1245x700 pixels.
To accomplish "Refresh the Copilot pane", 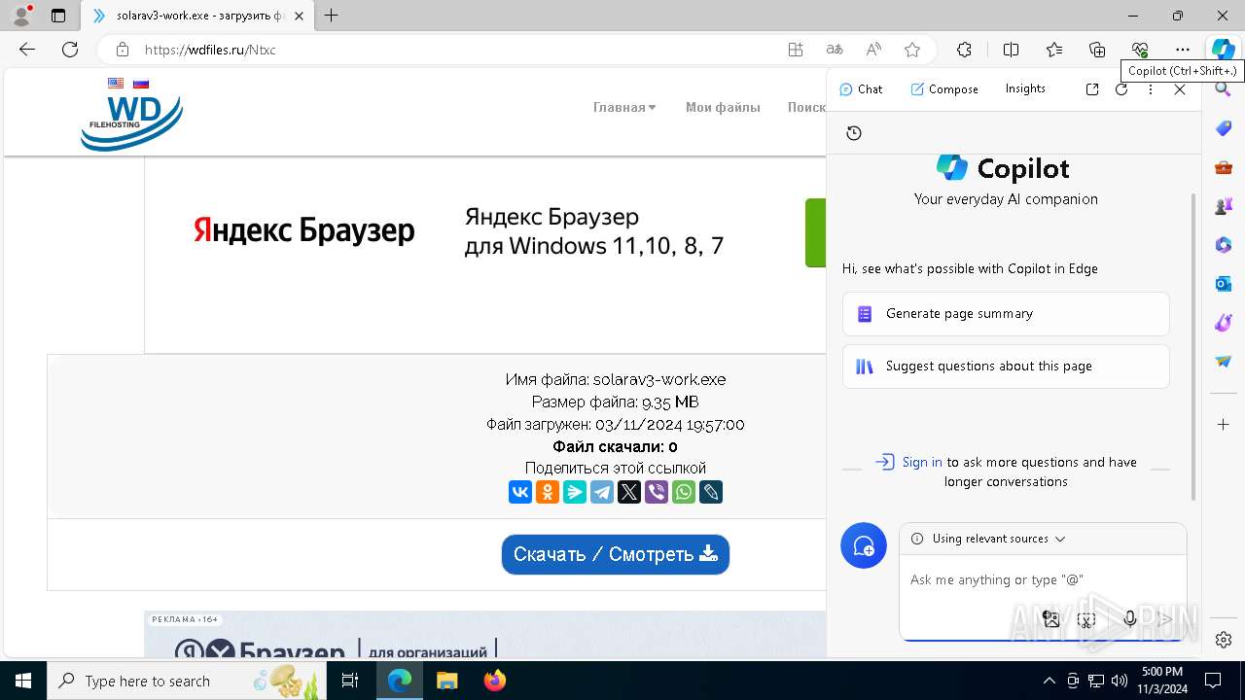I will coord(1121,88).
